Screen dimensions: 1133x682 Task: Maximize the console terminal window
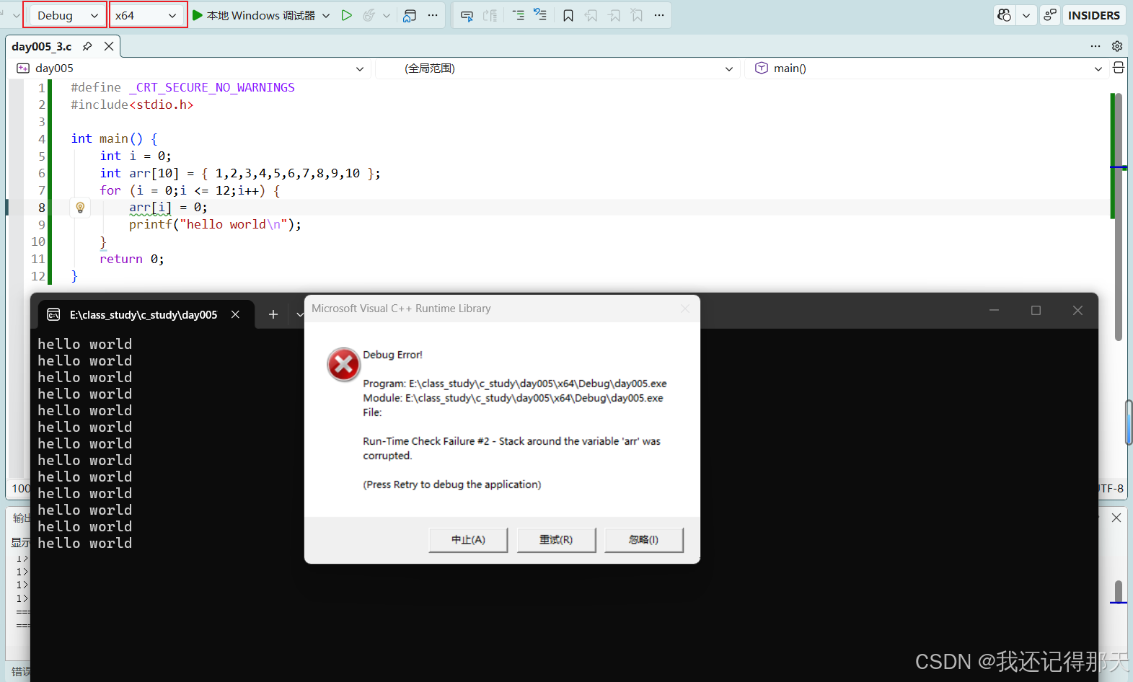[1036, 310]
